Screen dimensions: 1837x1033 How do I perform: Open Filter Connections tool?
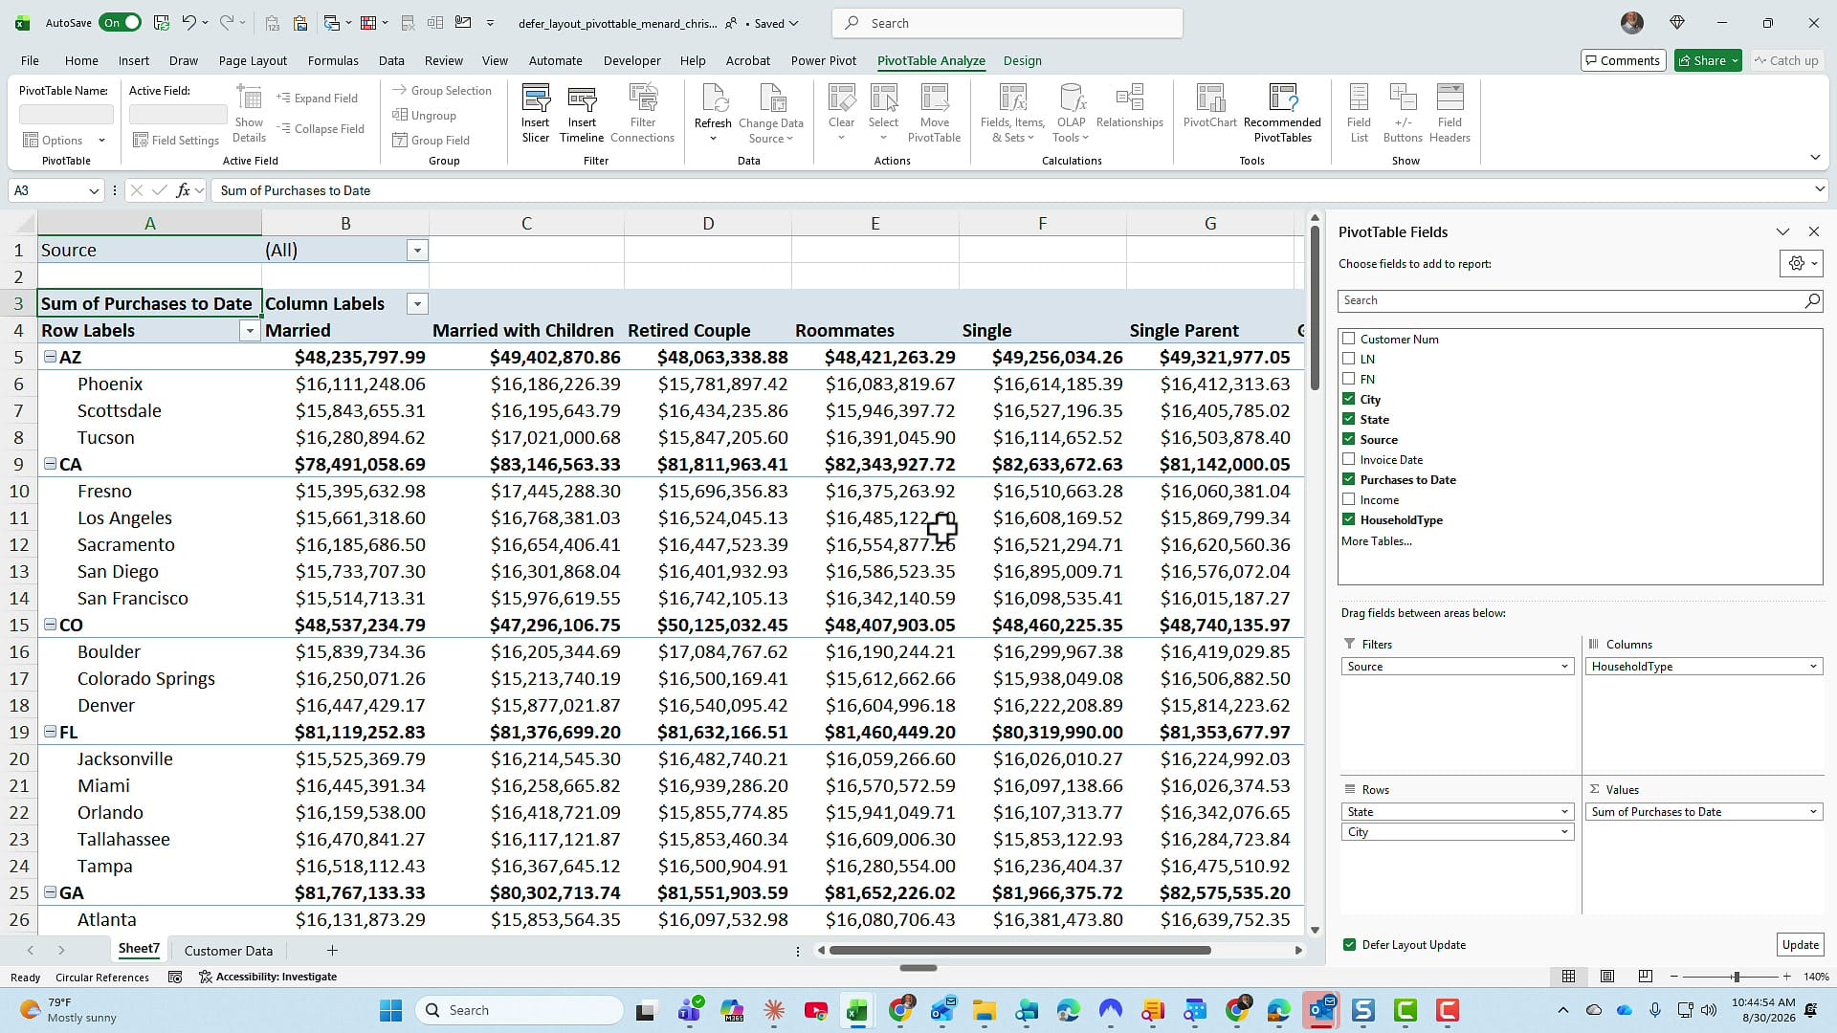point(643,113)
